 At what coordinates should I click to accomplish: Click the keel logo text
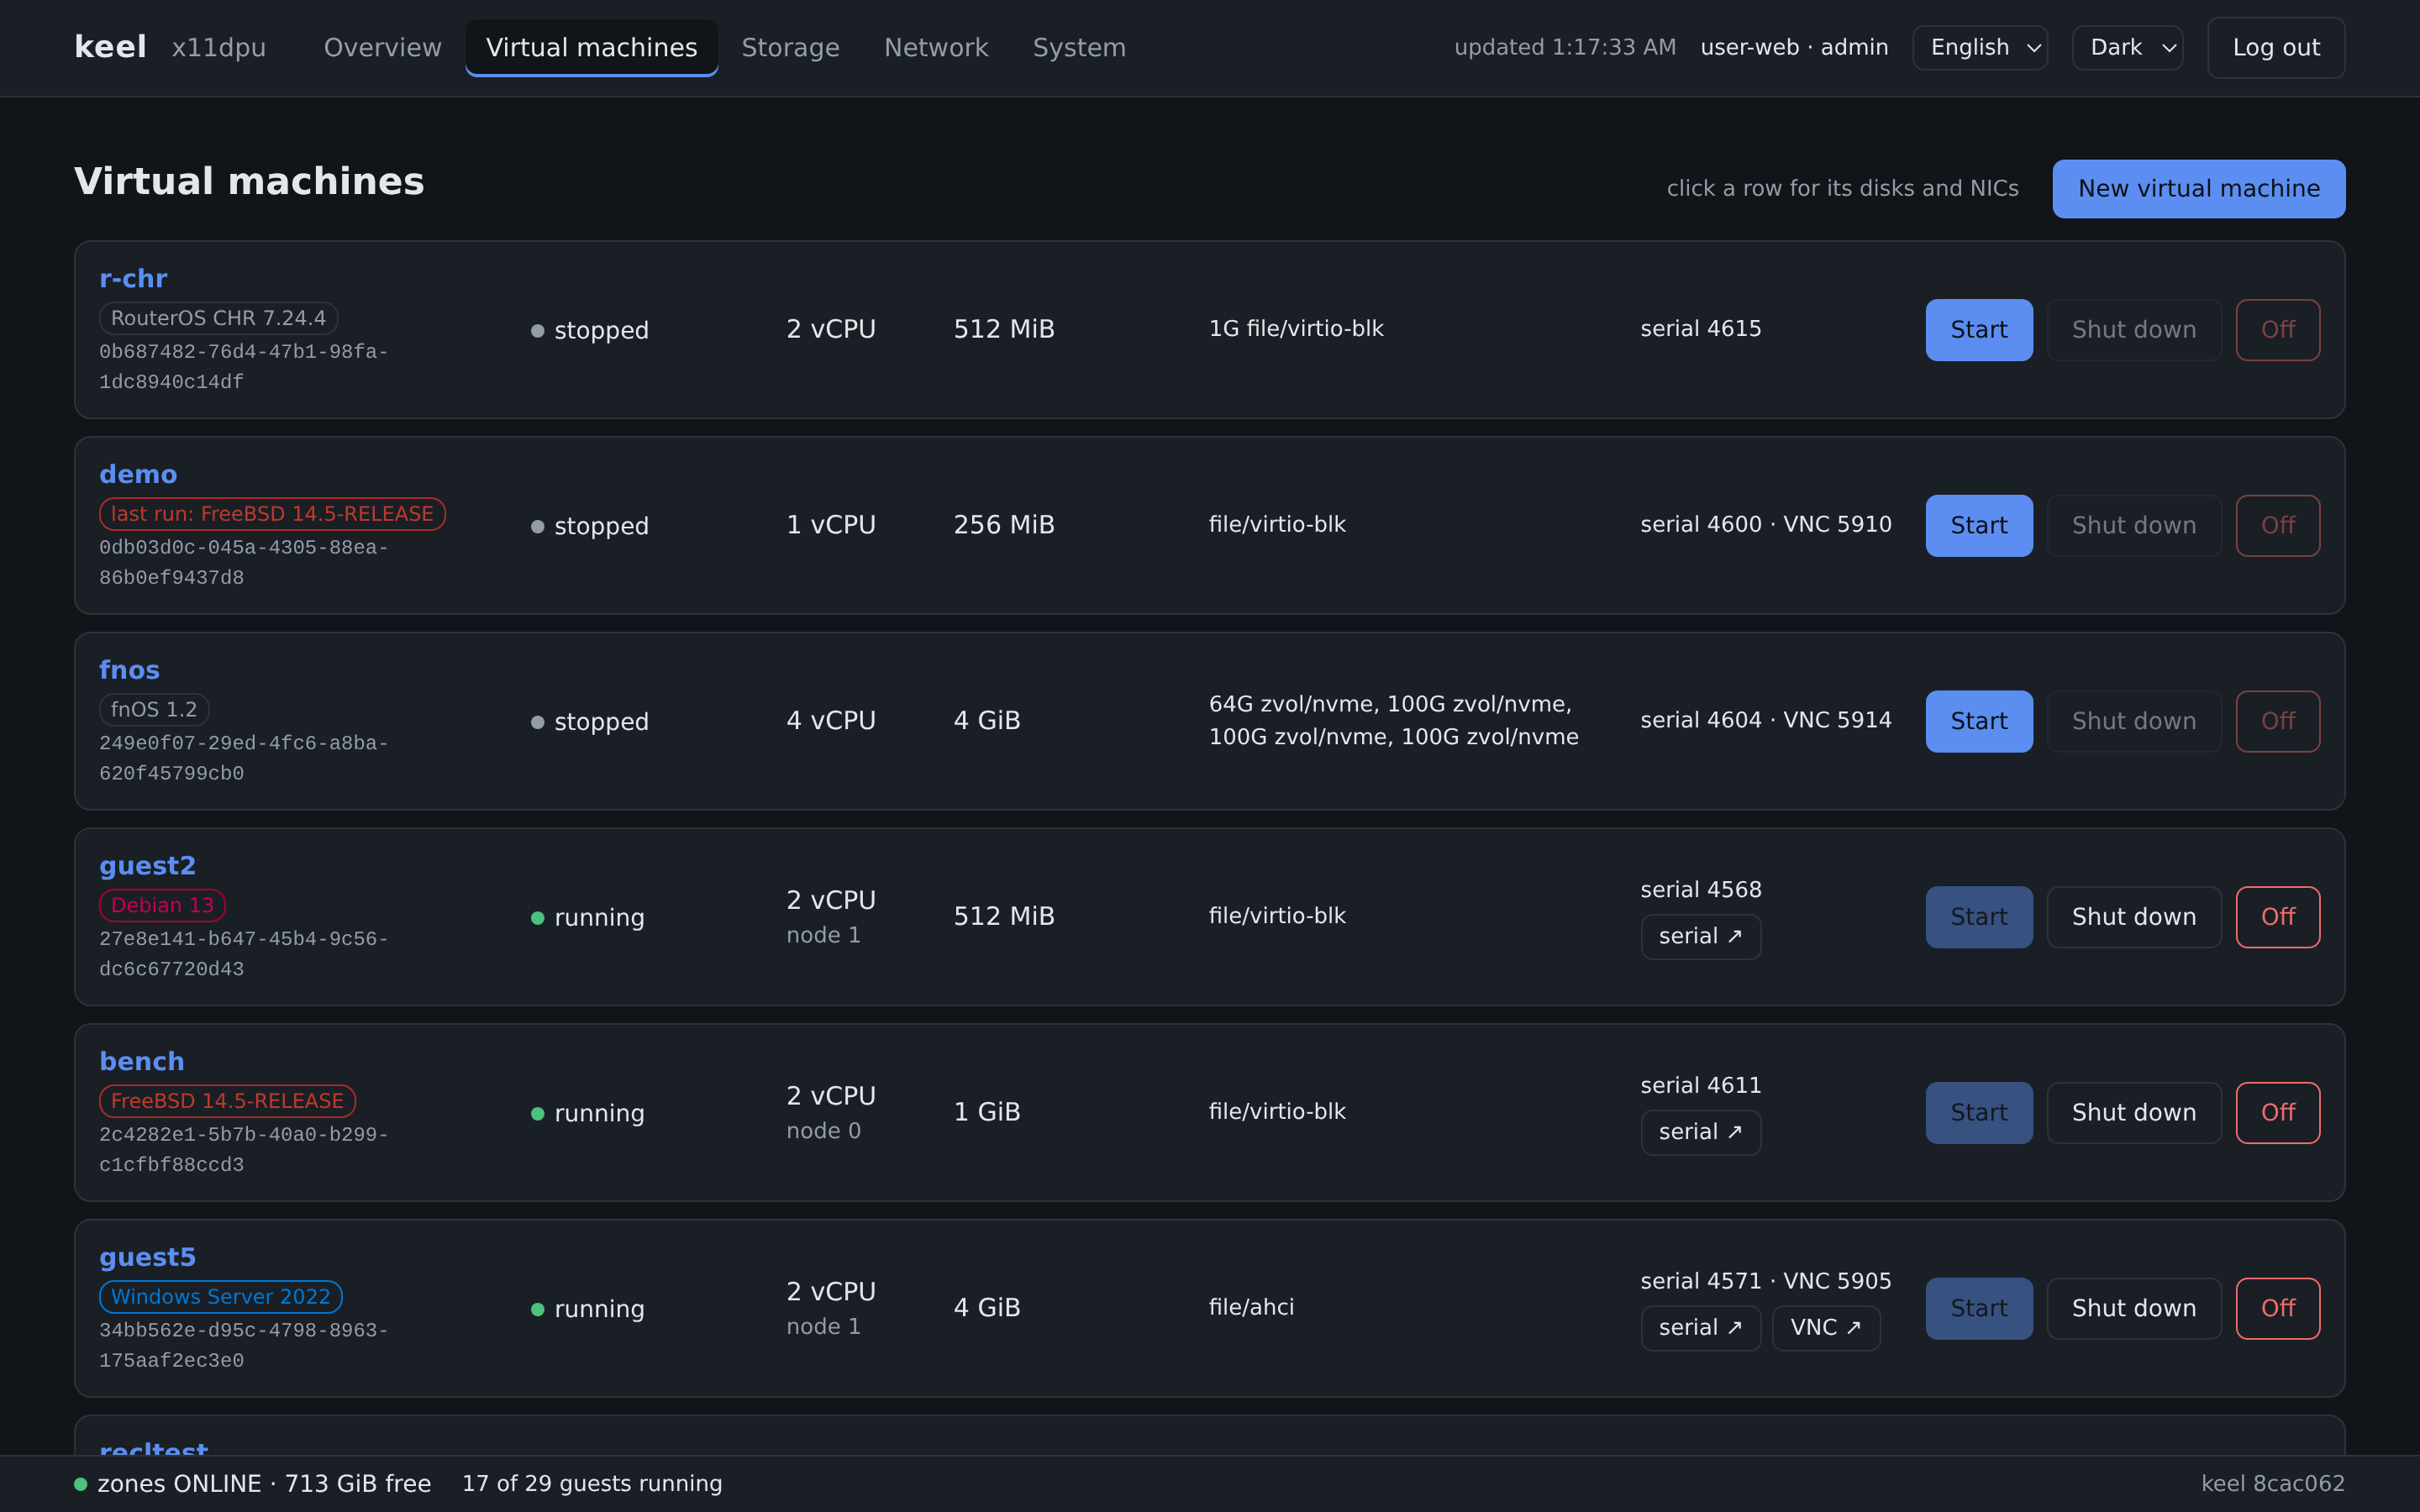click(110, 47)
